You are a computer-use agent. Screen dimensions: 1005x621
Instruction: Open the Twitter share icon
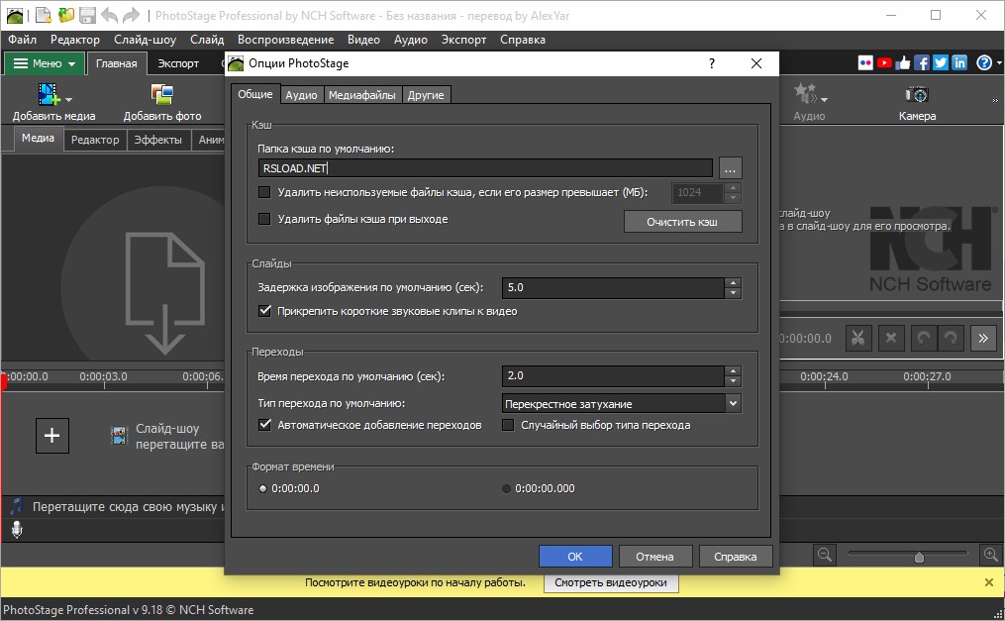[941, 62]
